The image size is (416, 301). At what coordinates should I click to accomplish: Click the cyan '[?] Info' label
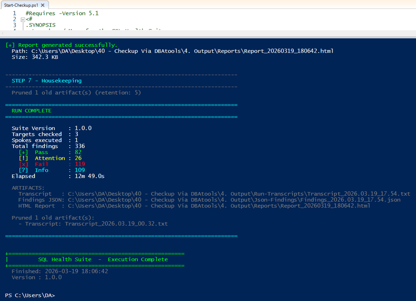tap(33, 170)
